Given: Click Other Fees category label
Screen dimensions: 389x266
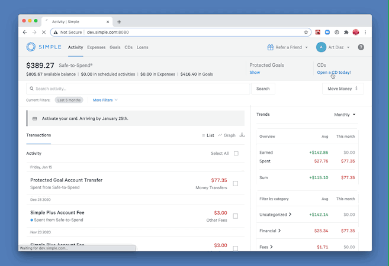Looking at the screenshot, I should pos(217,220).
